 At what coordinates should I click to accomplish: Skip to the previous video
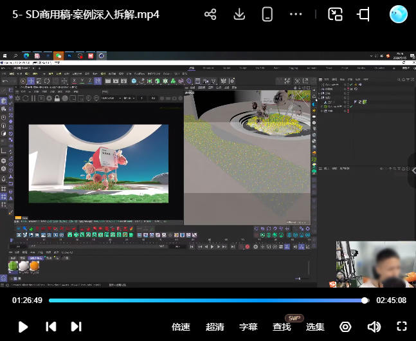click(x=51, y=327)
